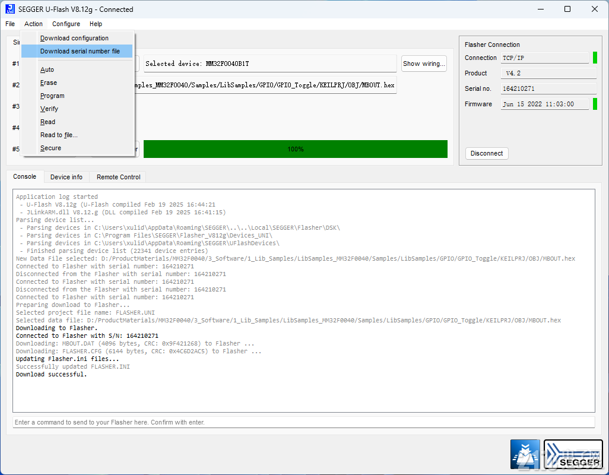Choose Download configuration from Action menu

tap(77, 38)
